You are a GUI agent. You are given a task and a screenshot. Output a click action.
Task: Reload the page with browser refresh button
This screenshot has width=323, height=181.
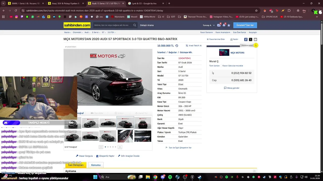coord(16,11)
